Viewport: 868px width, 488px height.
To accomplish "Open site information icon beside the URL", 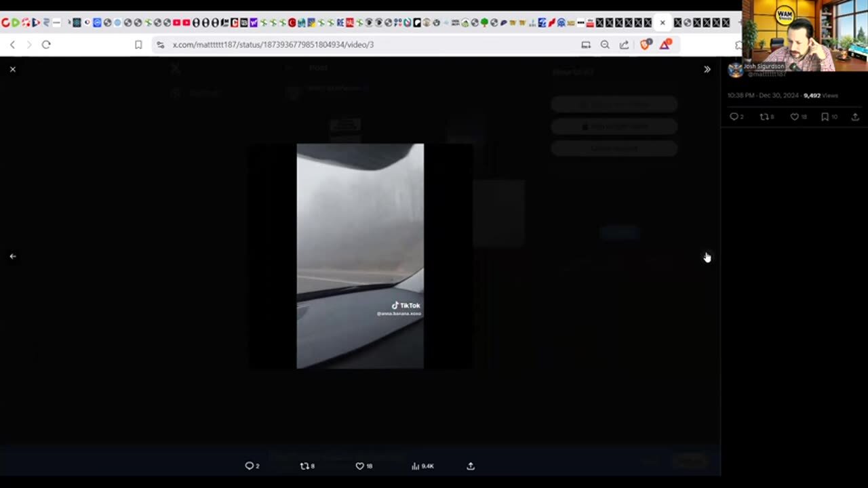I will tap(160, 45).
